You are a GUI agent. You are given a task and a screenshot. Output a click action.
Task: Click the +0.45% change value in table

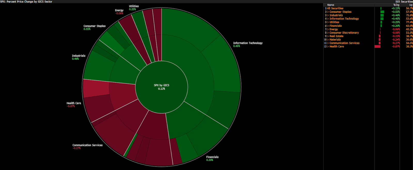tap(395, 19)
